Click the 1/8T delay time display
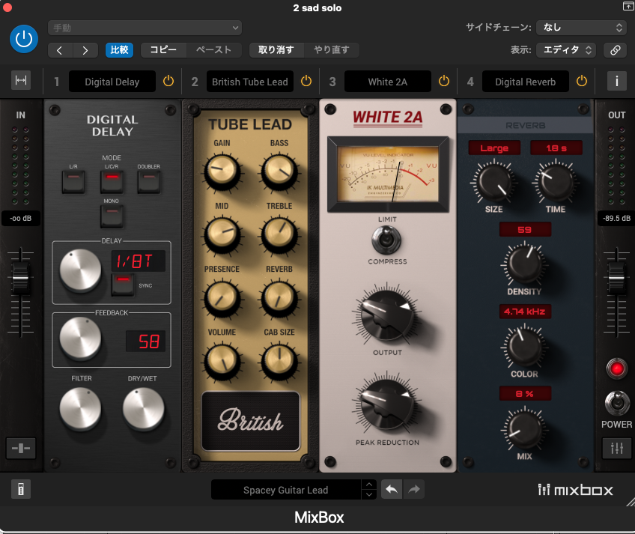 [138, 261]
